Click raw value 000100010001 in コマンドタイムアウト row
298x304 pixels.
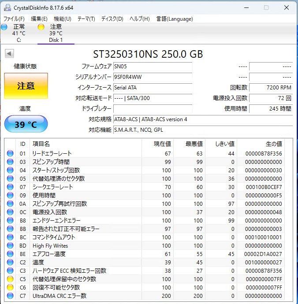(x=264, y=237)
